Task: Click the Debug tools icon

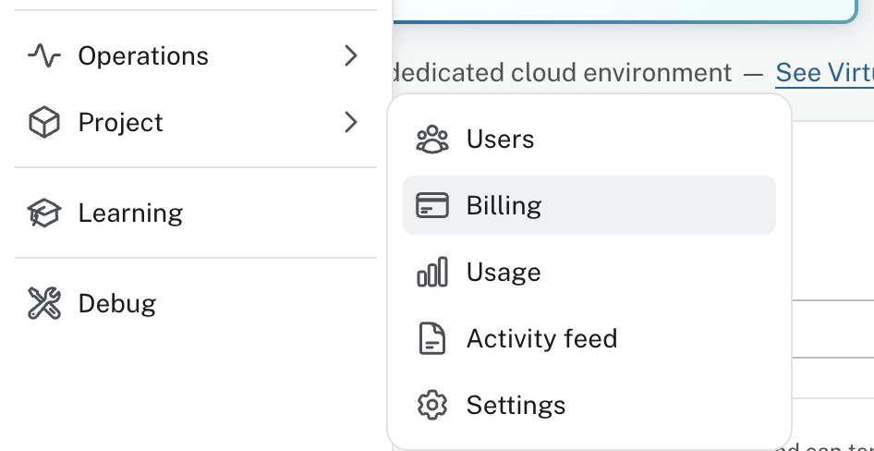Action: (x=44, y=303)
